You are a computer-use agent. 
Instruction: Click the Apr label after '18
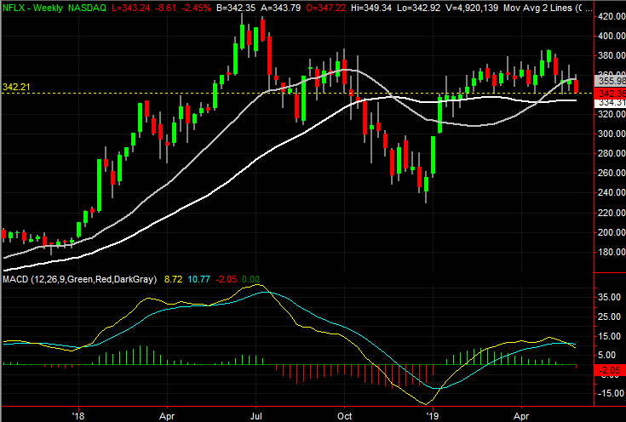pyautogui.click(x=167, y=416)
